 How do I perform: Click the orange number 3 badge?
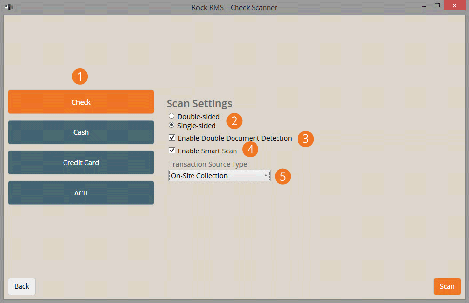305,138
